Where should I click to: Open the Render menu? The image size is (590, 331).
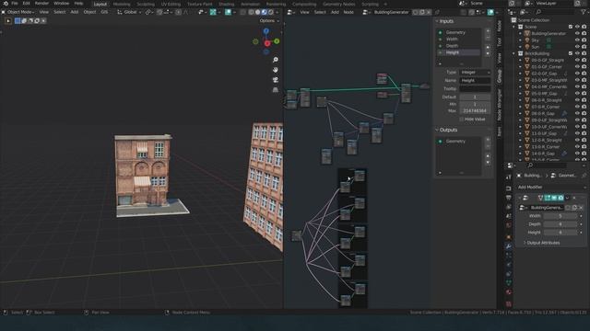41,4
